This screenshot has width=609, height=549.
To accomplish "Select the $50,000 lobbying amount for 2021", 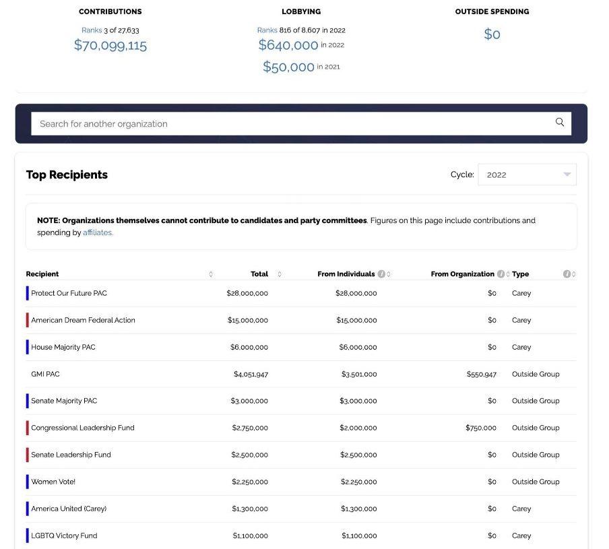I will click(x=288, y=67).
